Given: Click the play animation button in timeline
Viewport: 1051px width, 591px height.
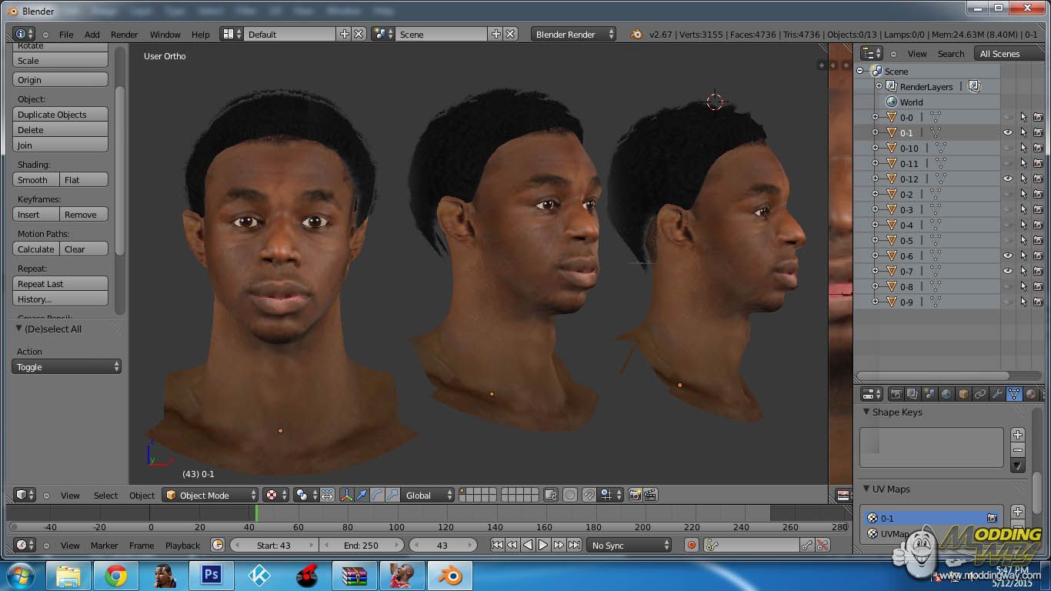Looking at the screenshot, I should tap(543, 545).
